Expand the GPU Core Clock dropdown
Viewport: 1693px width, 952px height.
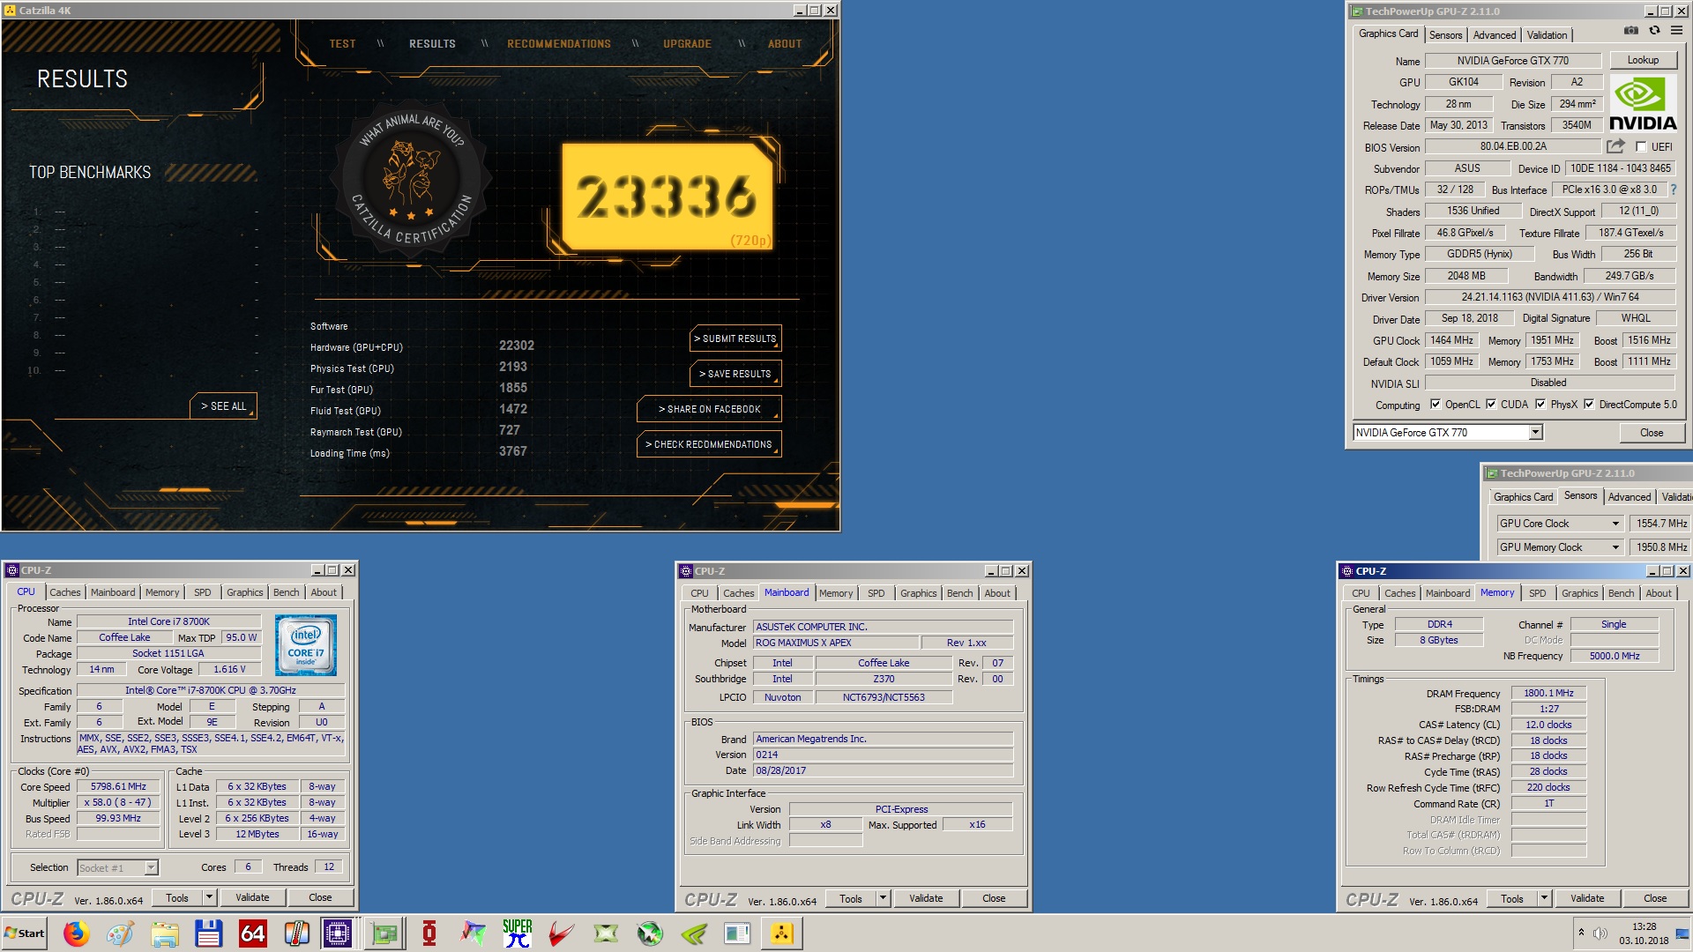tap(1615, 524)
